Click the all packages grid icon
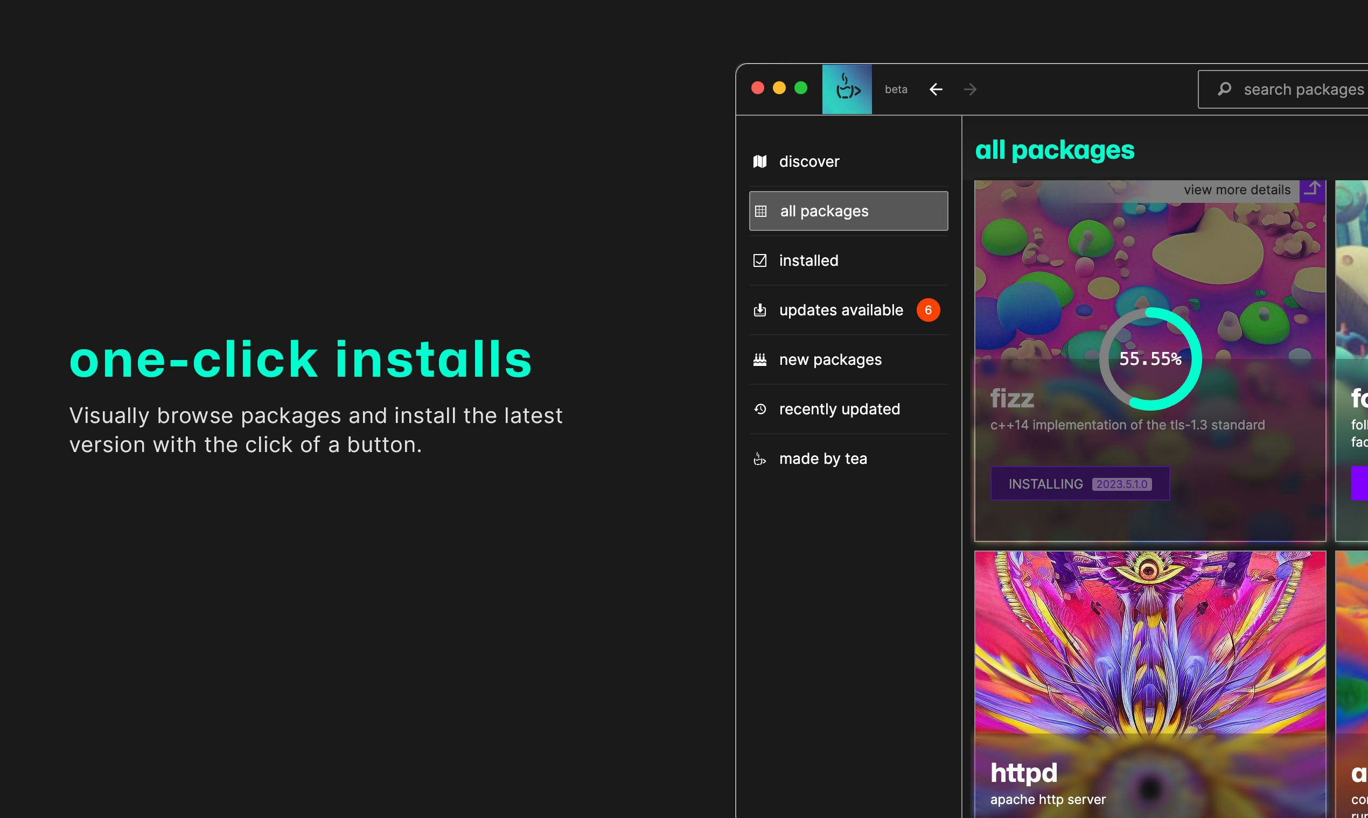Viewport: 1368px width, 818px height. pyautogui.click(x=760, y=211)
